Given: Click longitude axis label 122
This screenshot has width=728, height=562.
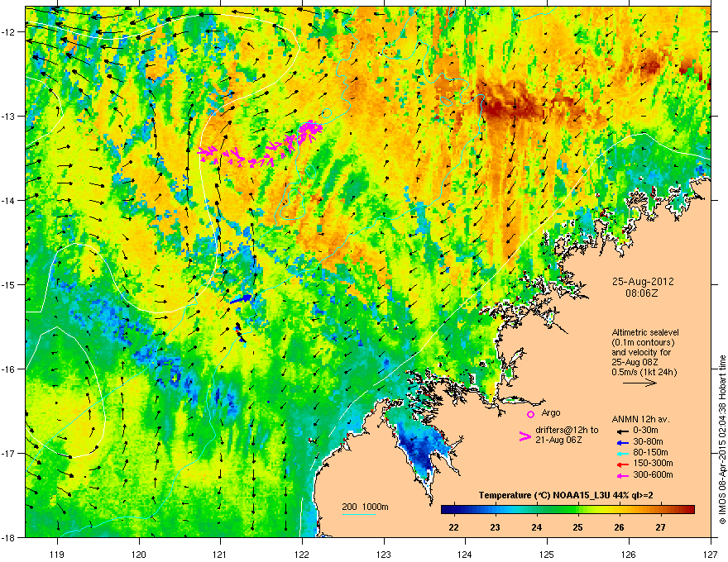Looking at the screenshot, I should (x=302, y=554).
